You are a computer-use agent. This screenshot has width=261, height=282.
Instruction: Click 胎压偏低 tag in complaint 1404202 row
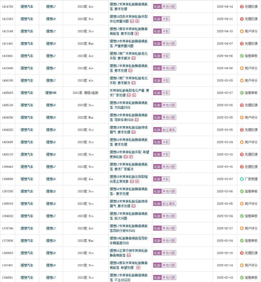pyautogui.click(x=169, y=130)
